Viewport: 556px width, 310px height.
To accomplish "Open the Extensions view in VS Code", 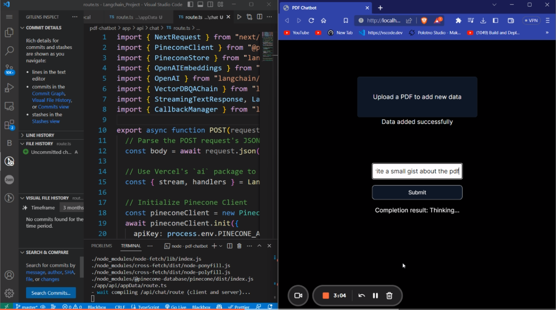I will coord(9,125).
